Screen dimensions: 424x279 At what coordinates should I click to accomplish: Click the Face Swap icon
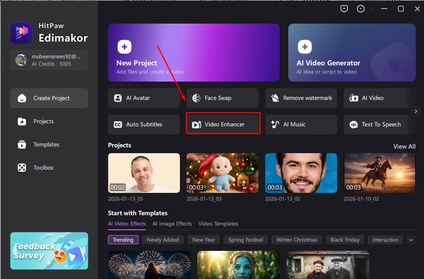coord(196,98)
